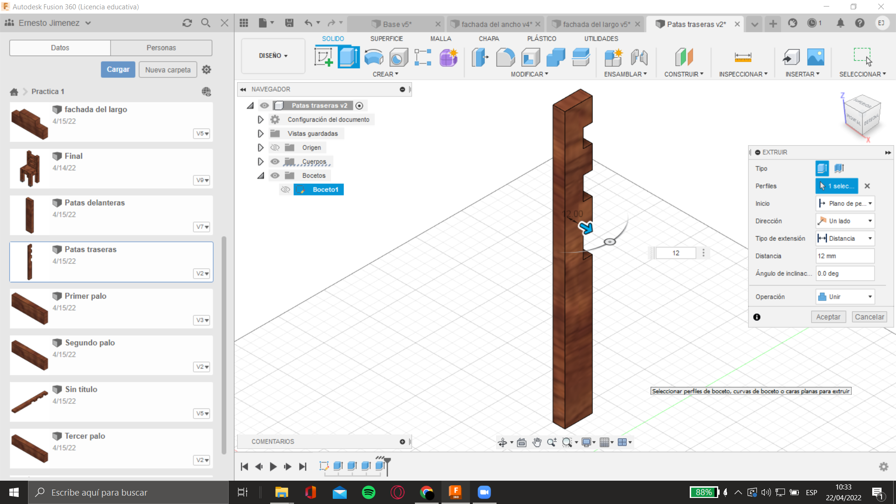Expand the Cuerpos node

(260, 161)
